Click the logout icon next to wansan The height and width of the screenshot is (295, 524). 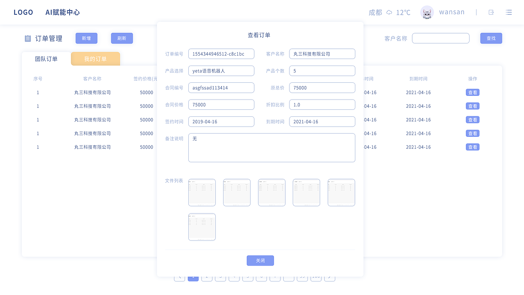coord(491,12)
